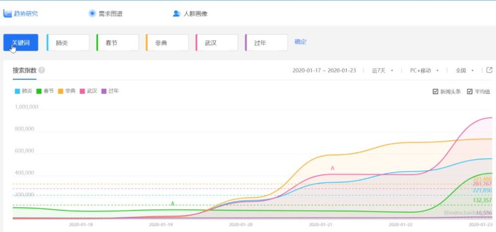The image size is (496, 232).
Task: Click the export share icon at top right of chart
Action: tap(490, 70)
